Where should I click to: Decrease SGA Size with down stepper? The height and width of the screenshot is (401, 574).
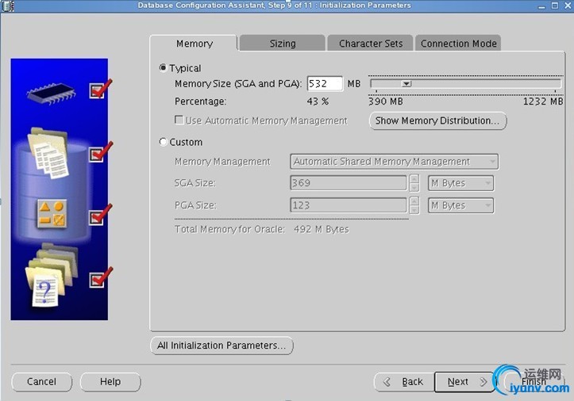click(414, 188)
